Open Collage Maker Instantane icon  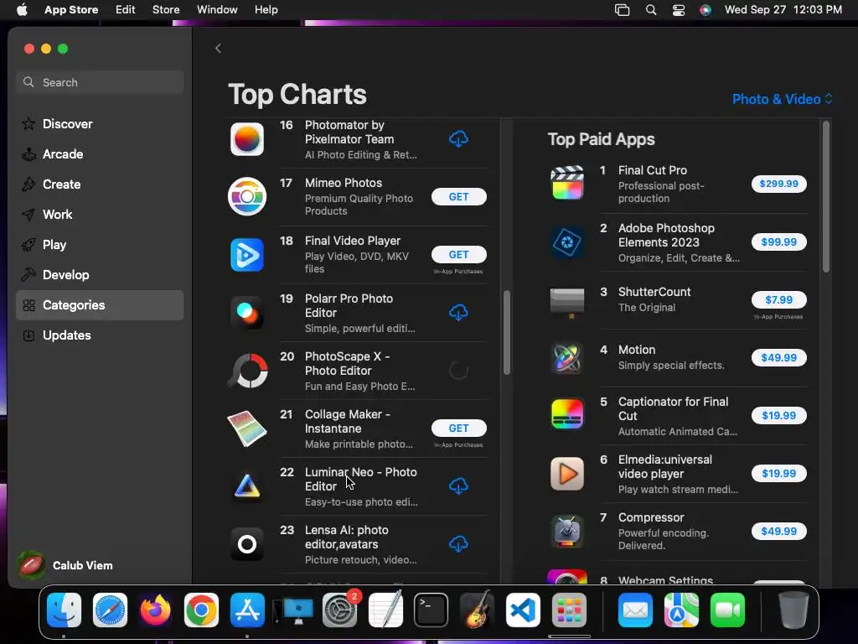247,428
